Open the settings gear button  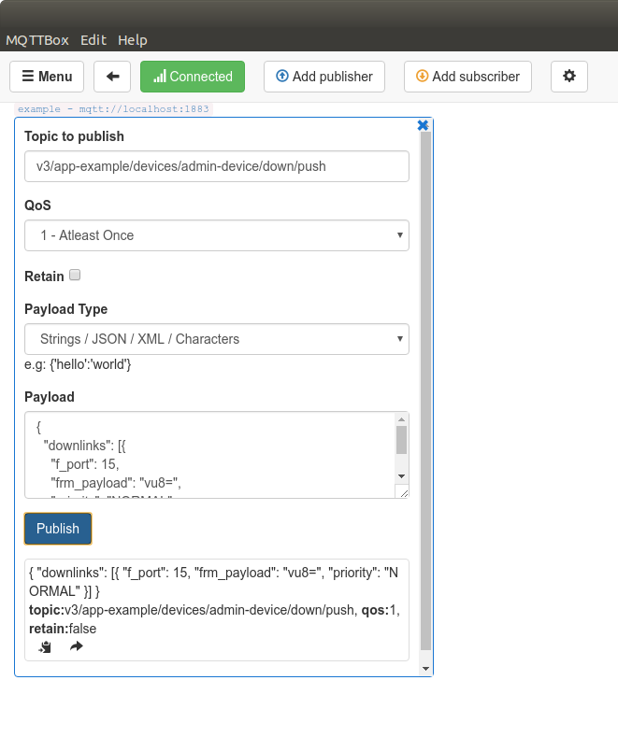tap(568, 77)
